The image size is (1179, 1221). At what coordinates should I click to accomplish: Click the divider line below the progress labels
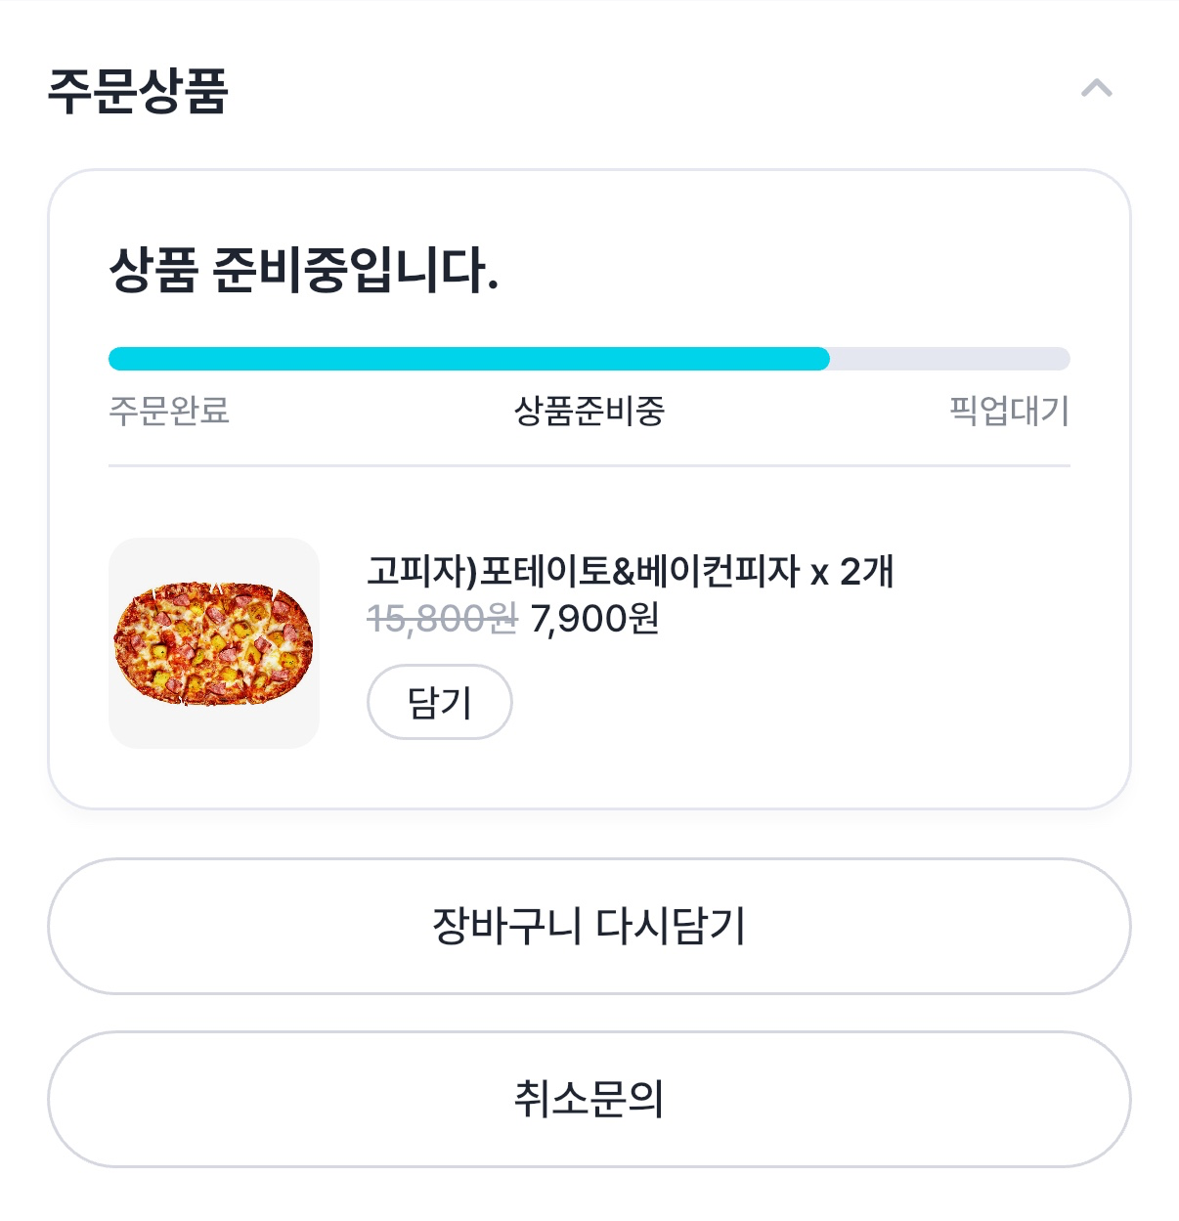click(x=589, y=466)
